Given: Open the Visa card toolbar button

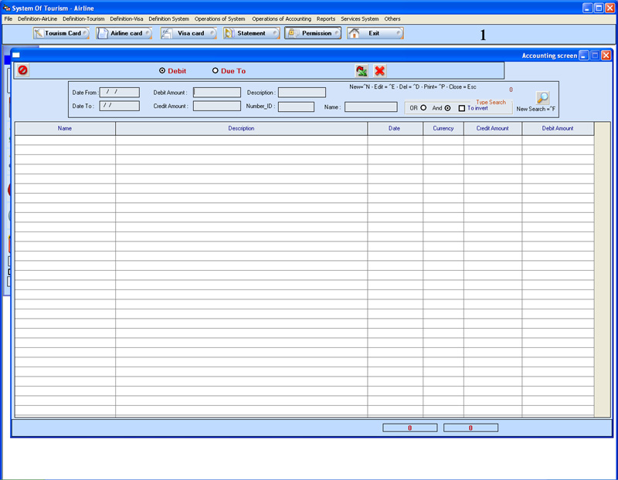Looking at the screenshot, I should click(x=188, y=33).
